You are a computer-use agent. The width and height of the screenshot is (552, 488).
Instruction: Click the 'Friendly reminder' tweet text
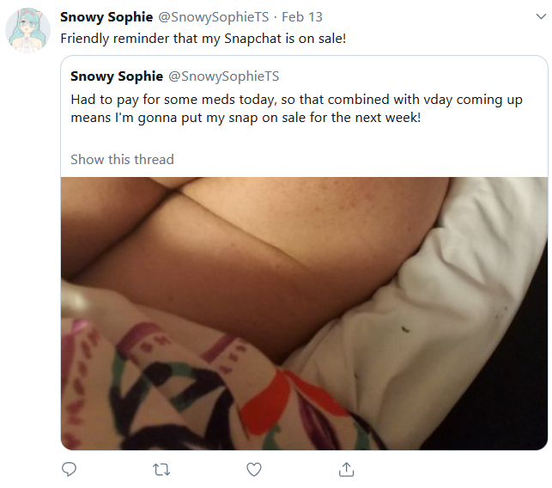tap(203, 39)
